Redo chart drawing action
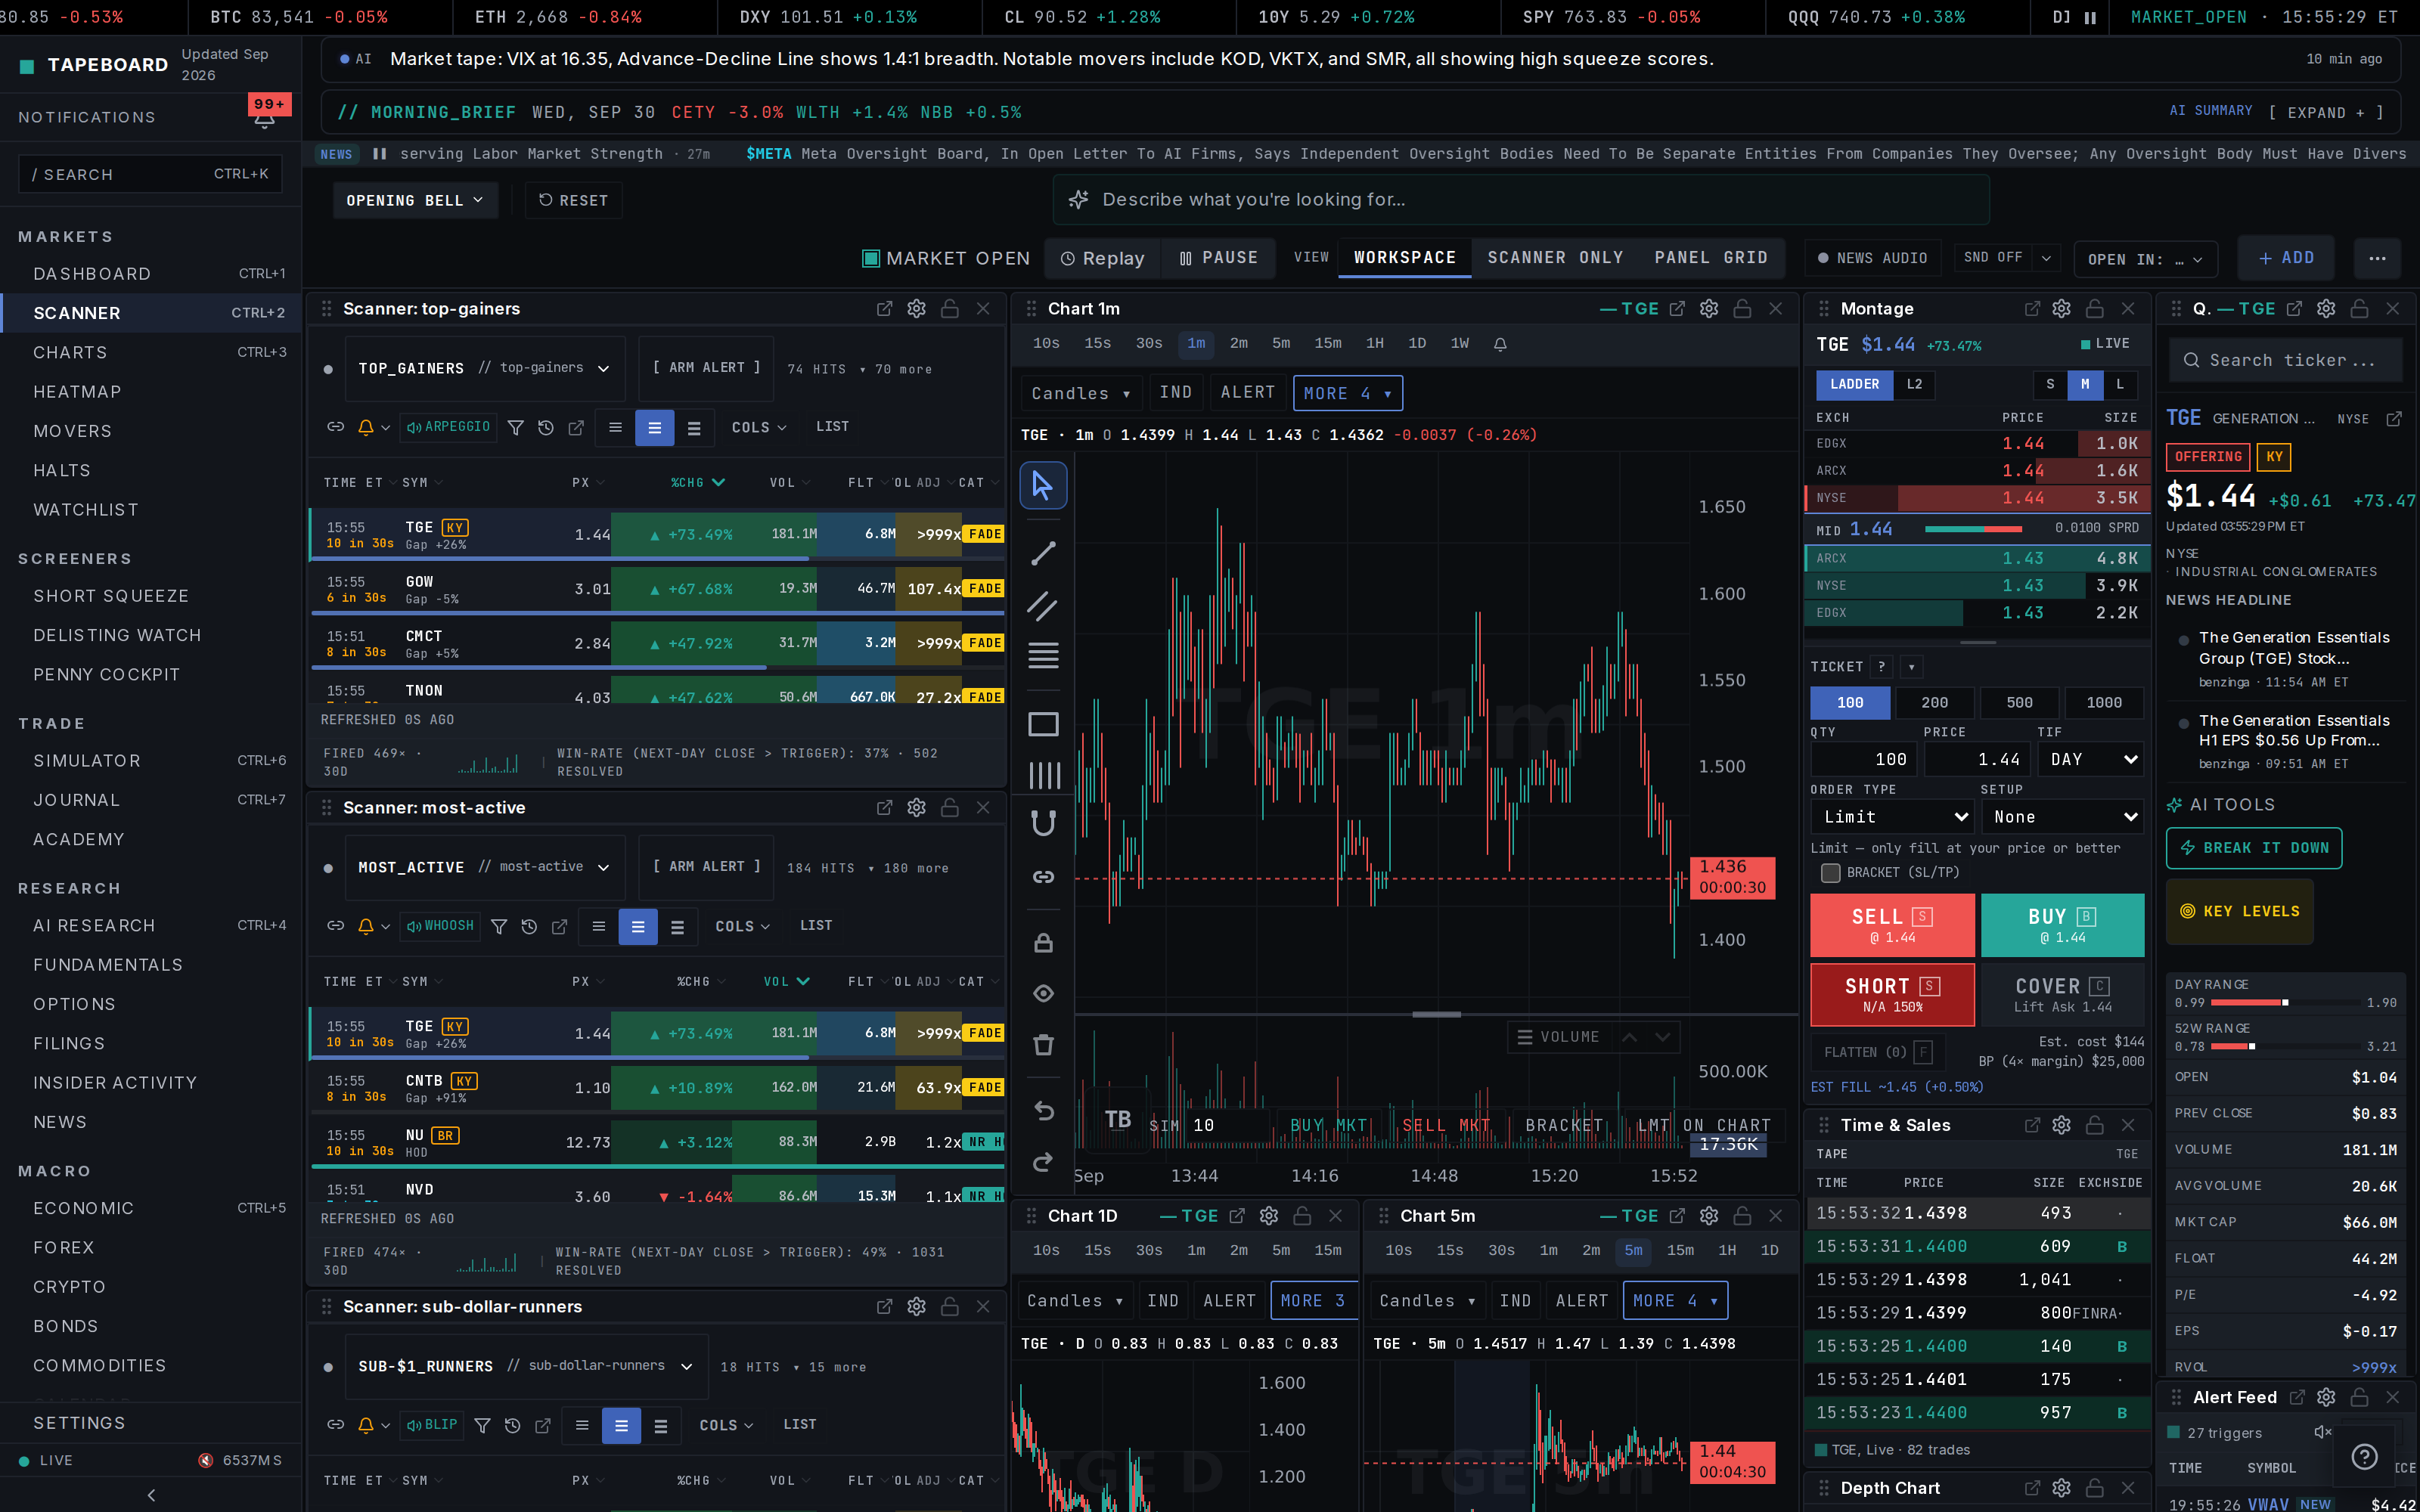The height and width of the screenshot is (1512, 2420). pyautogui.click(x=1043, y=1162)
